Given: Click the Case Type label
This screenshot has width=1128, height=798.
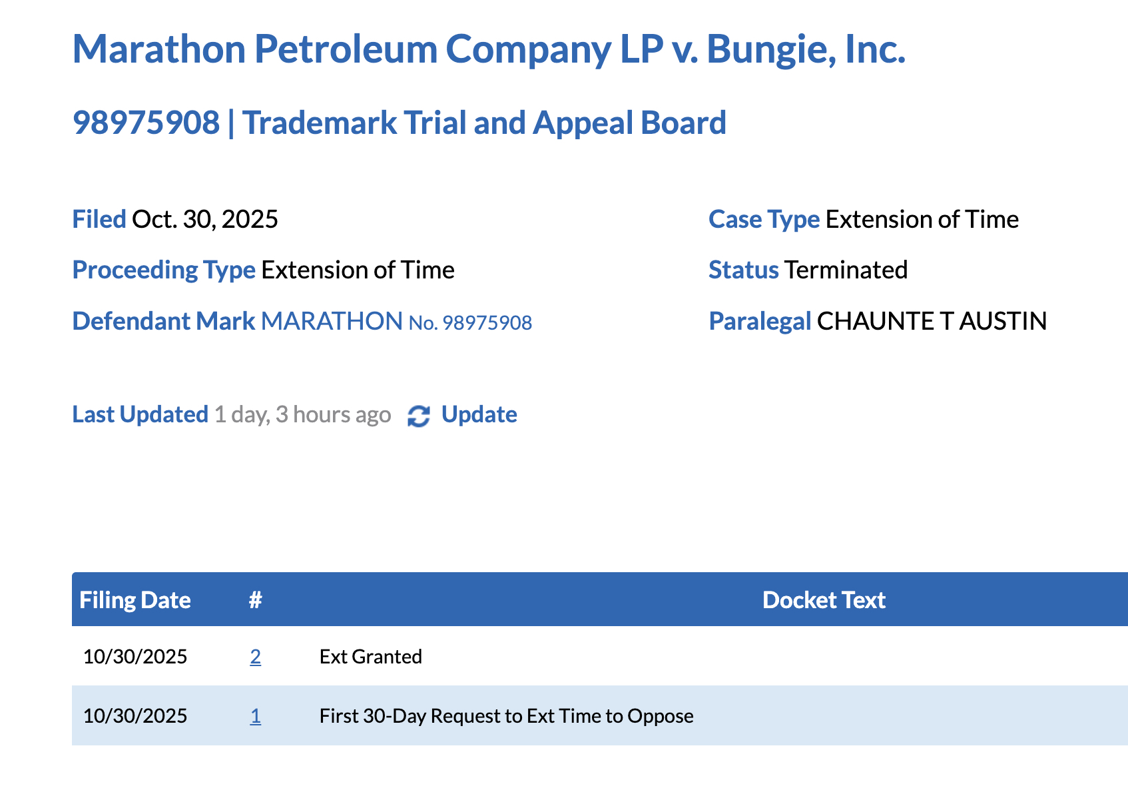Looking at the screenshot, I should (x=764, y=219).
